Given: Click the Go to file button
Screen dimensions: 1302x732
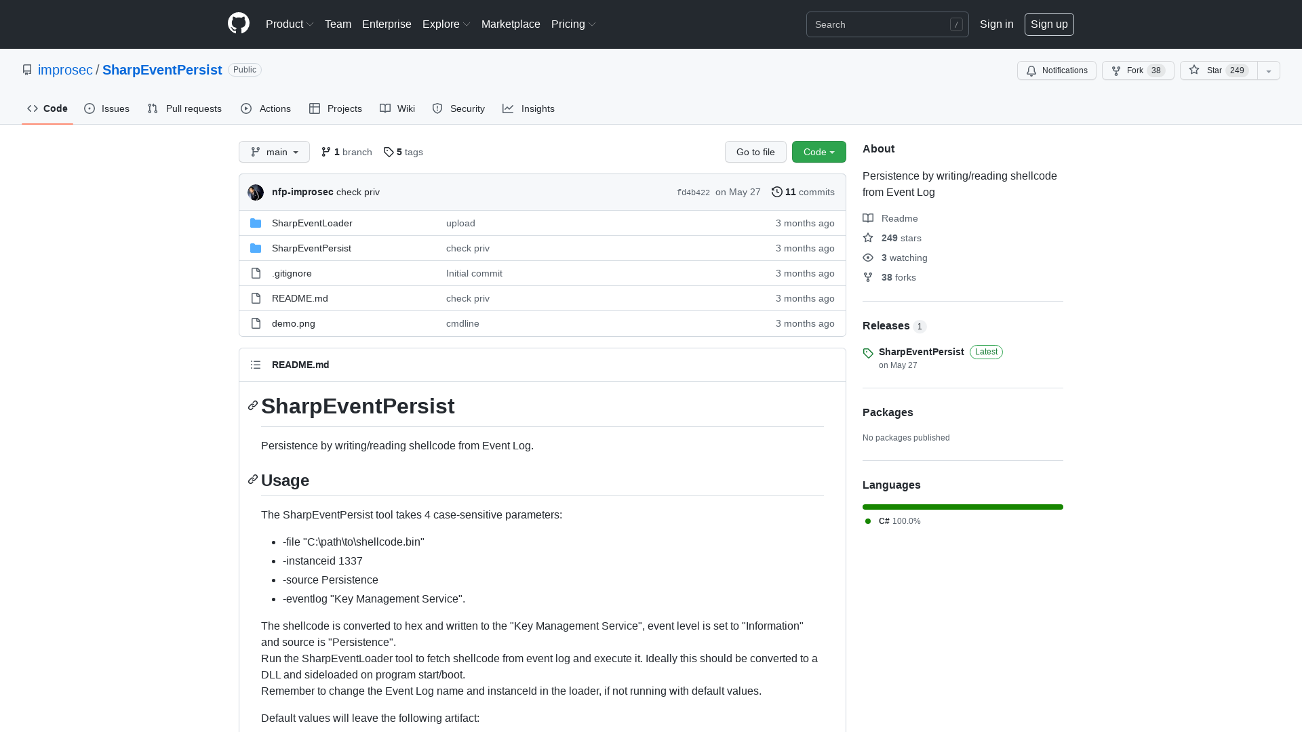Looking at the screenshot, I should coord(755,152).
